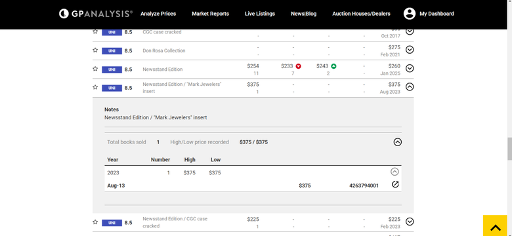Screen dimensions: 512x236
Task: Click back-to-top yellow arrow button
Action: [x=496, y=226]
